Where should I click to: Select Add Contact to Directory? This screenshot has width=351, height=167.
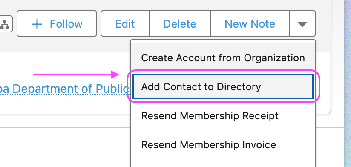pyautogui.click(x=223, y=86)
